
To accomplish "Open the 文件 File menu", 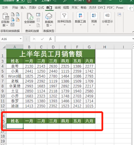I will [5, 8].
